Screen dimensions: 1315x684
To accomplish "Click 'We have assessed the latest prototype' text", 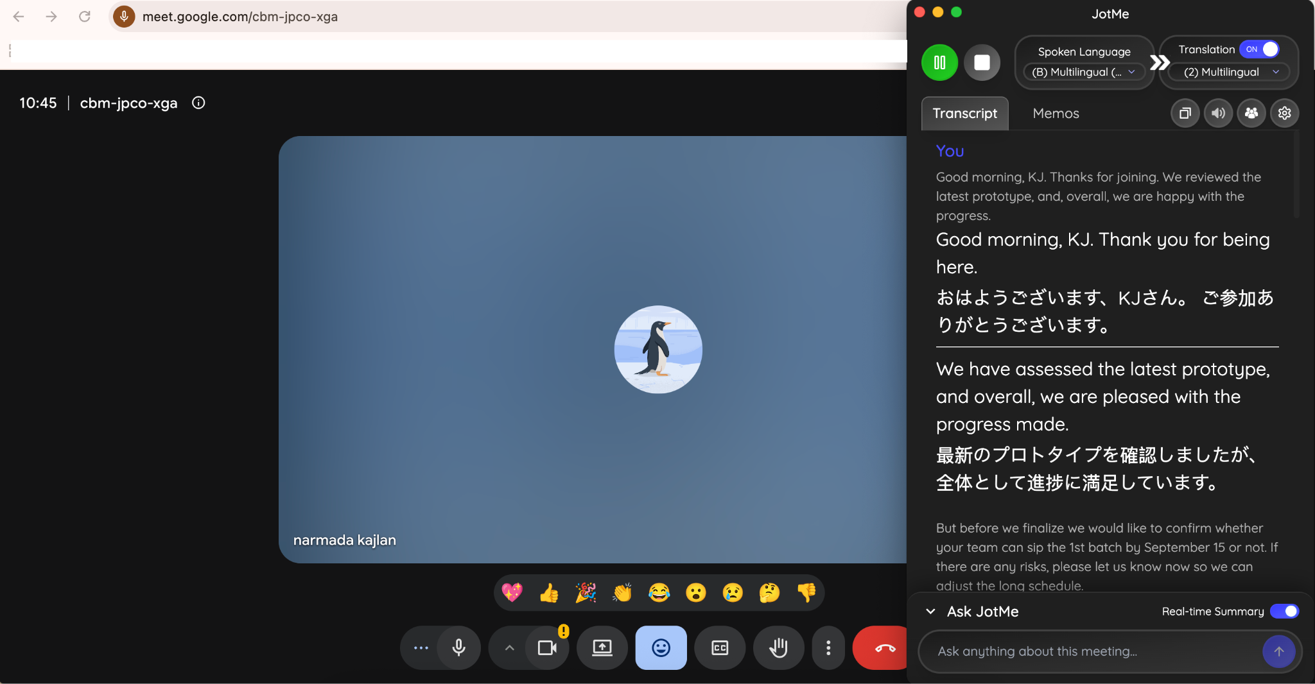I will coord(1103,397).
